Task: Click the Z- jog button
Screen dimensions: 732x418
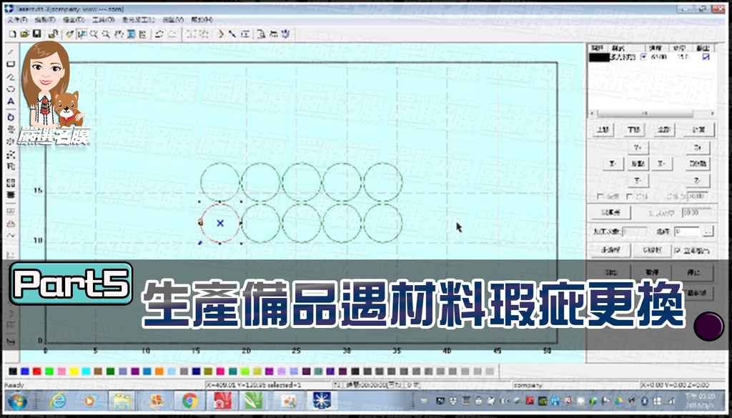Action: (698, 180)
